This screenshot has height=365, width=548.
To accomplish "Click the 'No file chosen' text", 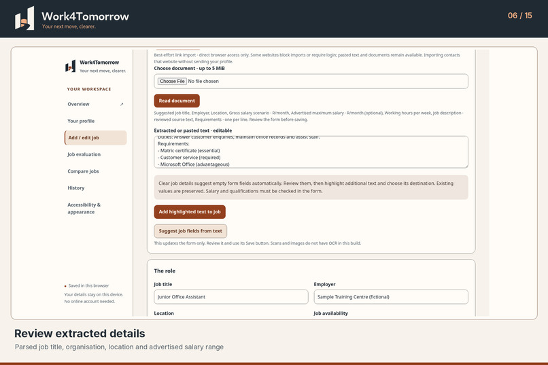I will point(203,81).
